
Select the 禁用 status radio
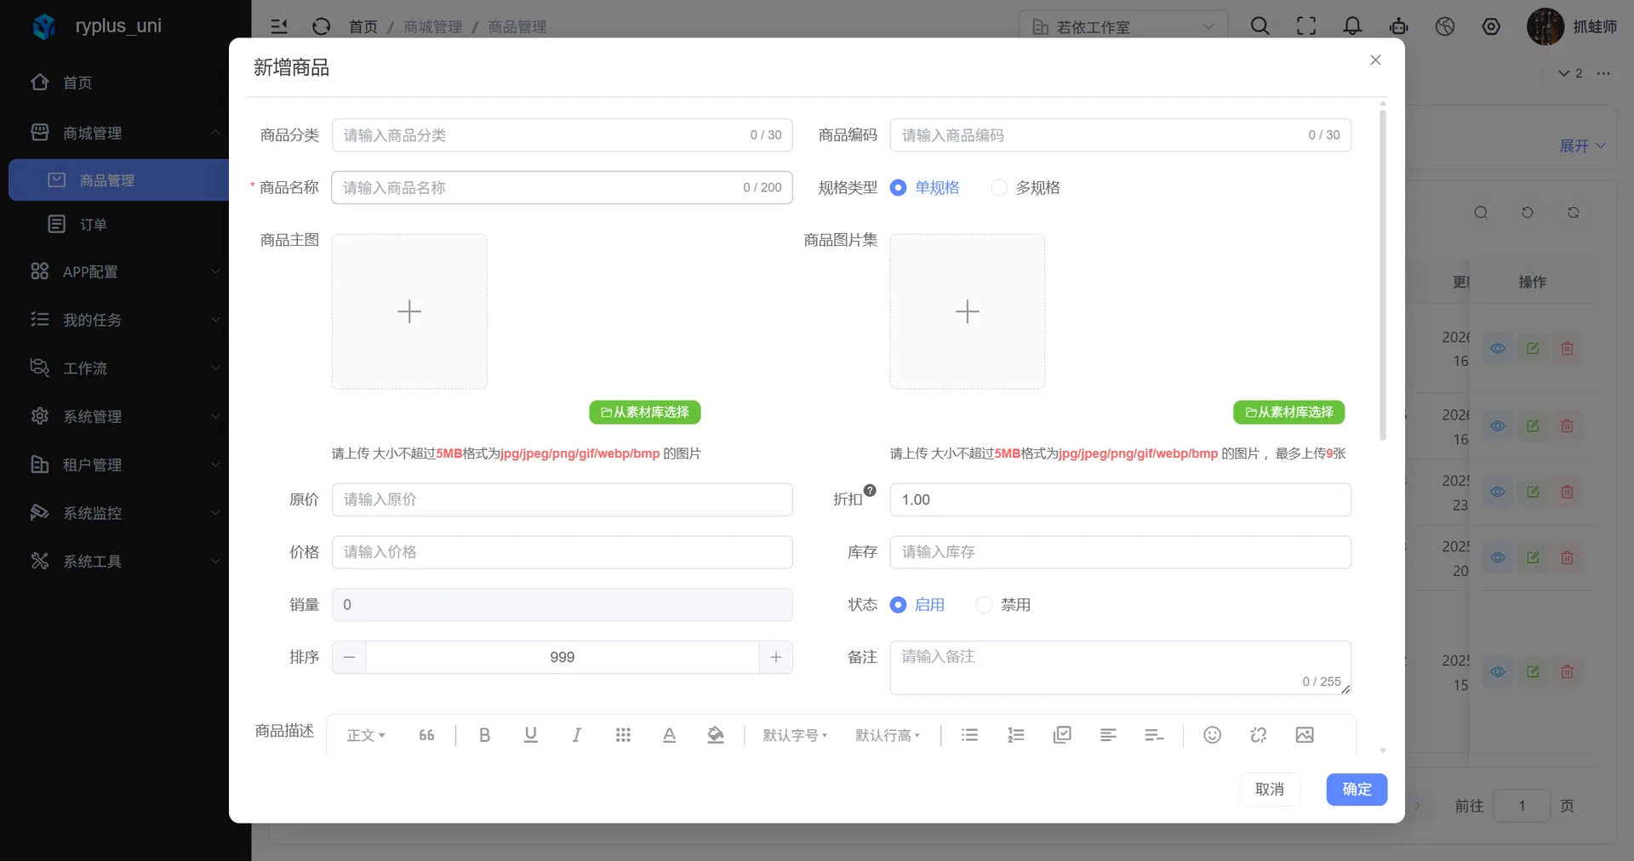1003,605
